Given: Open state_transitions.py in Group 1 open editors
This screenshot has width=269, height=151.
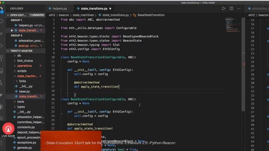Looking at the screenshot, I should coord(26,31).
